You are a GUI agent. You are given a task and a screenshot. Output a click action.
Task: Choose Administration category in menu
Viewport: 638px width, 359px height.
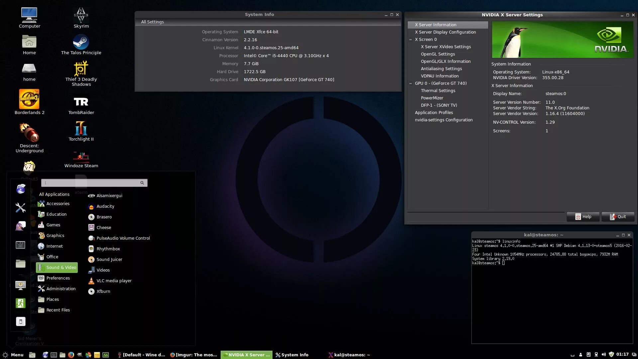click(x=61, y=289)
